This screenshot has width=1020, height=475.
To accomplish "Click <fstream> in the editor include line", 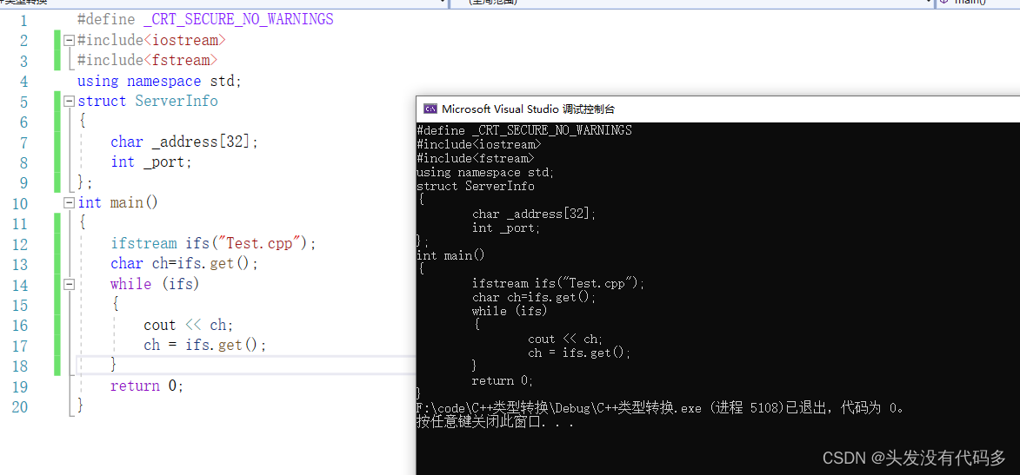I will (x=180, y=61).
